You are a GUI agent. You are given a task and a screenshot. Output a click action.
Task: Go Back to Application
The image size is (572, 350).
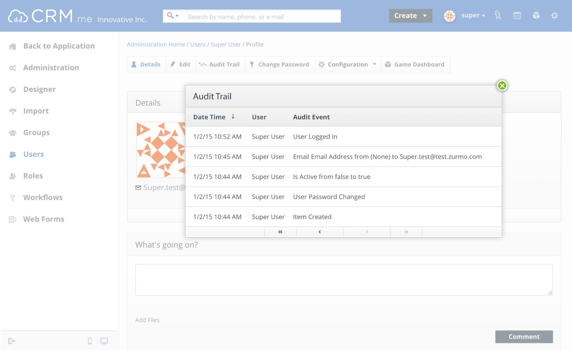point(59,46)
